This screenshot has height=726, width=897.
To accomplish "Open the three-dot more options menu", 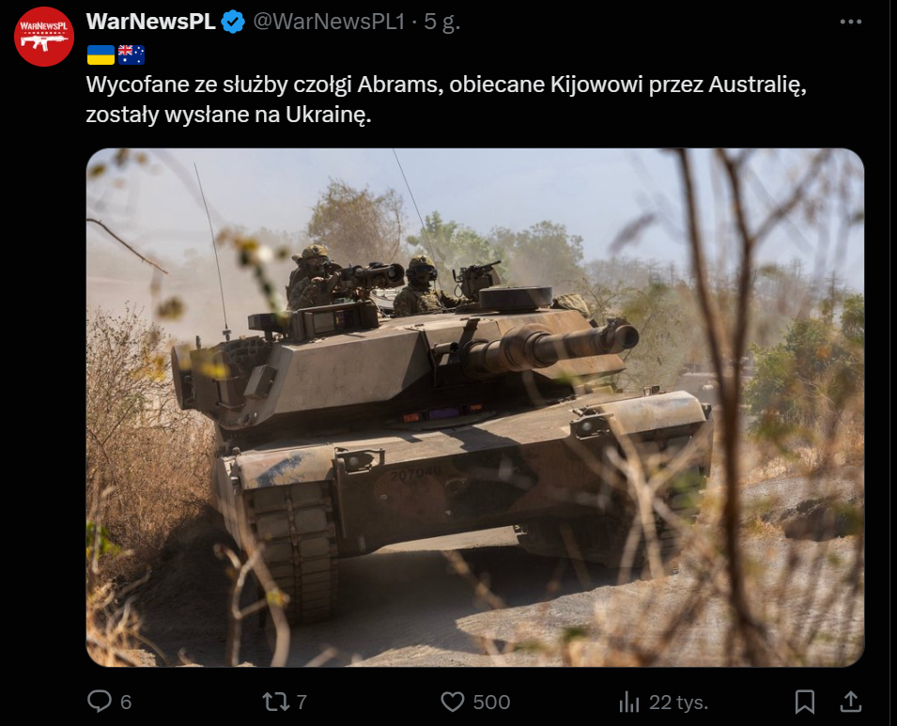I will pos(851,22).
